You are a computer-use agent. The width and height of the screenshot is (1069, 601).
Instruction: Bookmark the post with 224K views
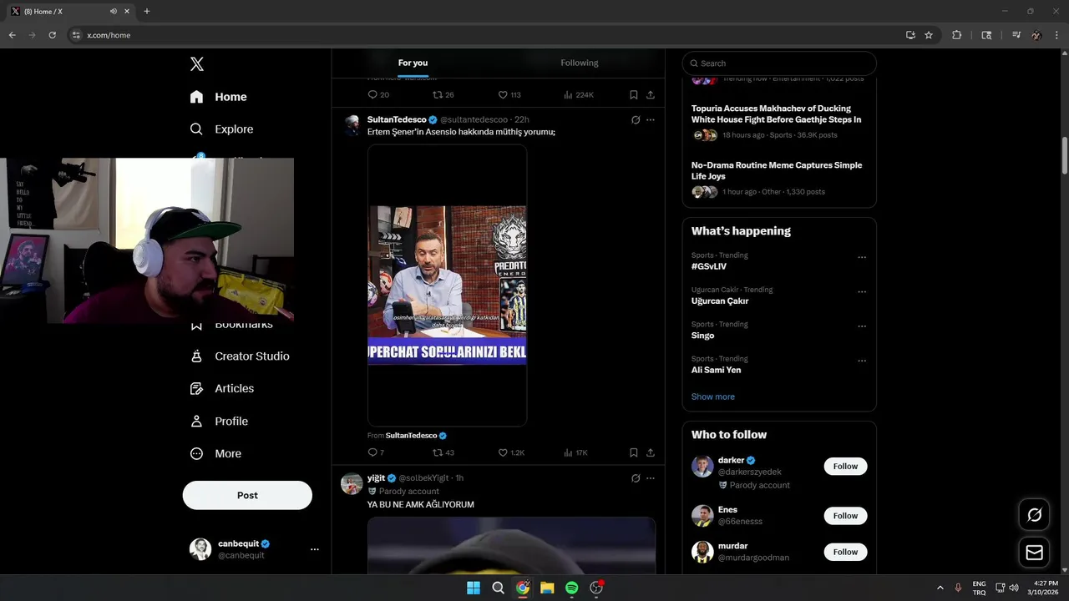coord(634,95)
